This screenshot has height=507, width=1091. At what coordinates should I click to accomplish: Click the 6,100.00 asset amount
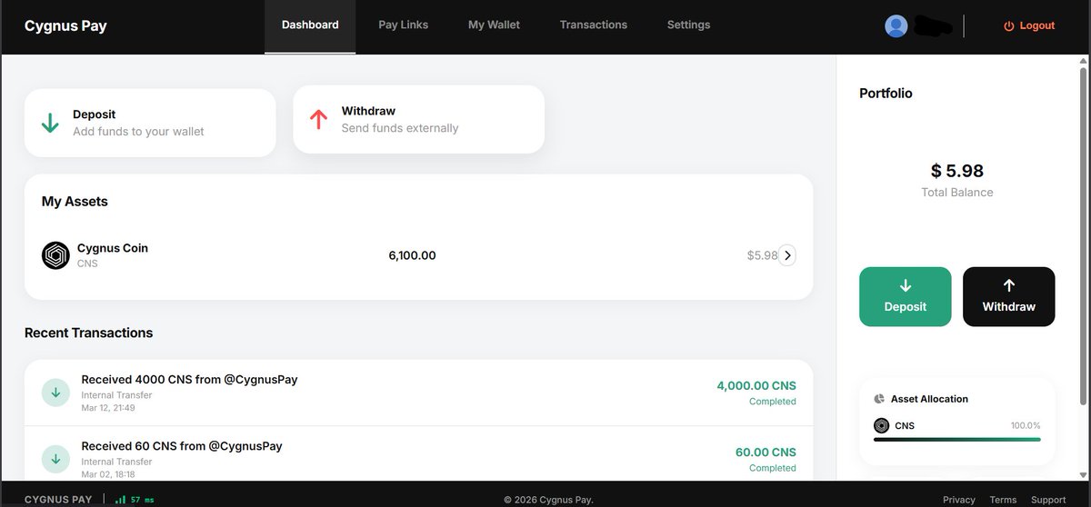point(412,255)
